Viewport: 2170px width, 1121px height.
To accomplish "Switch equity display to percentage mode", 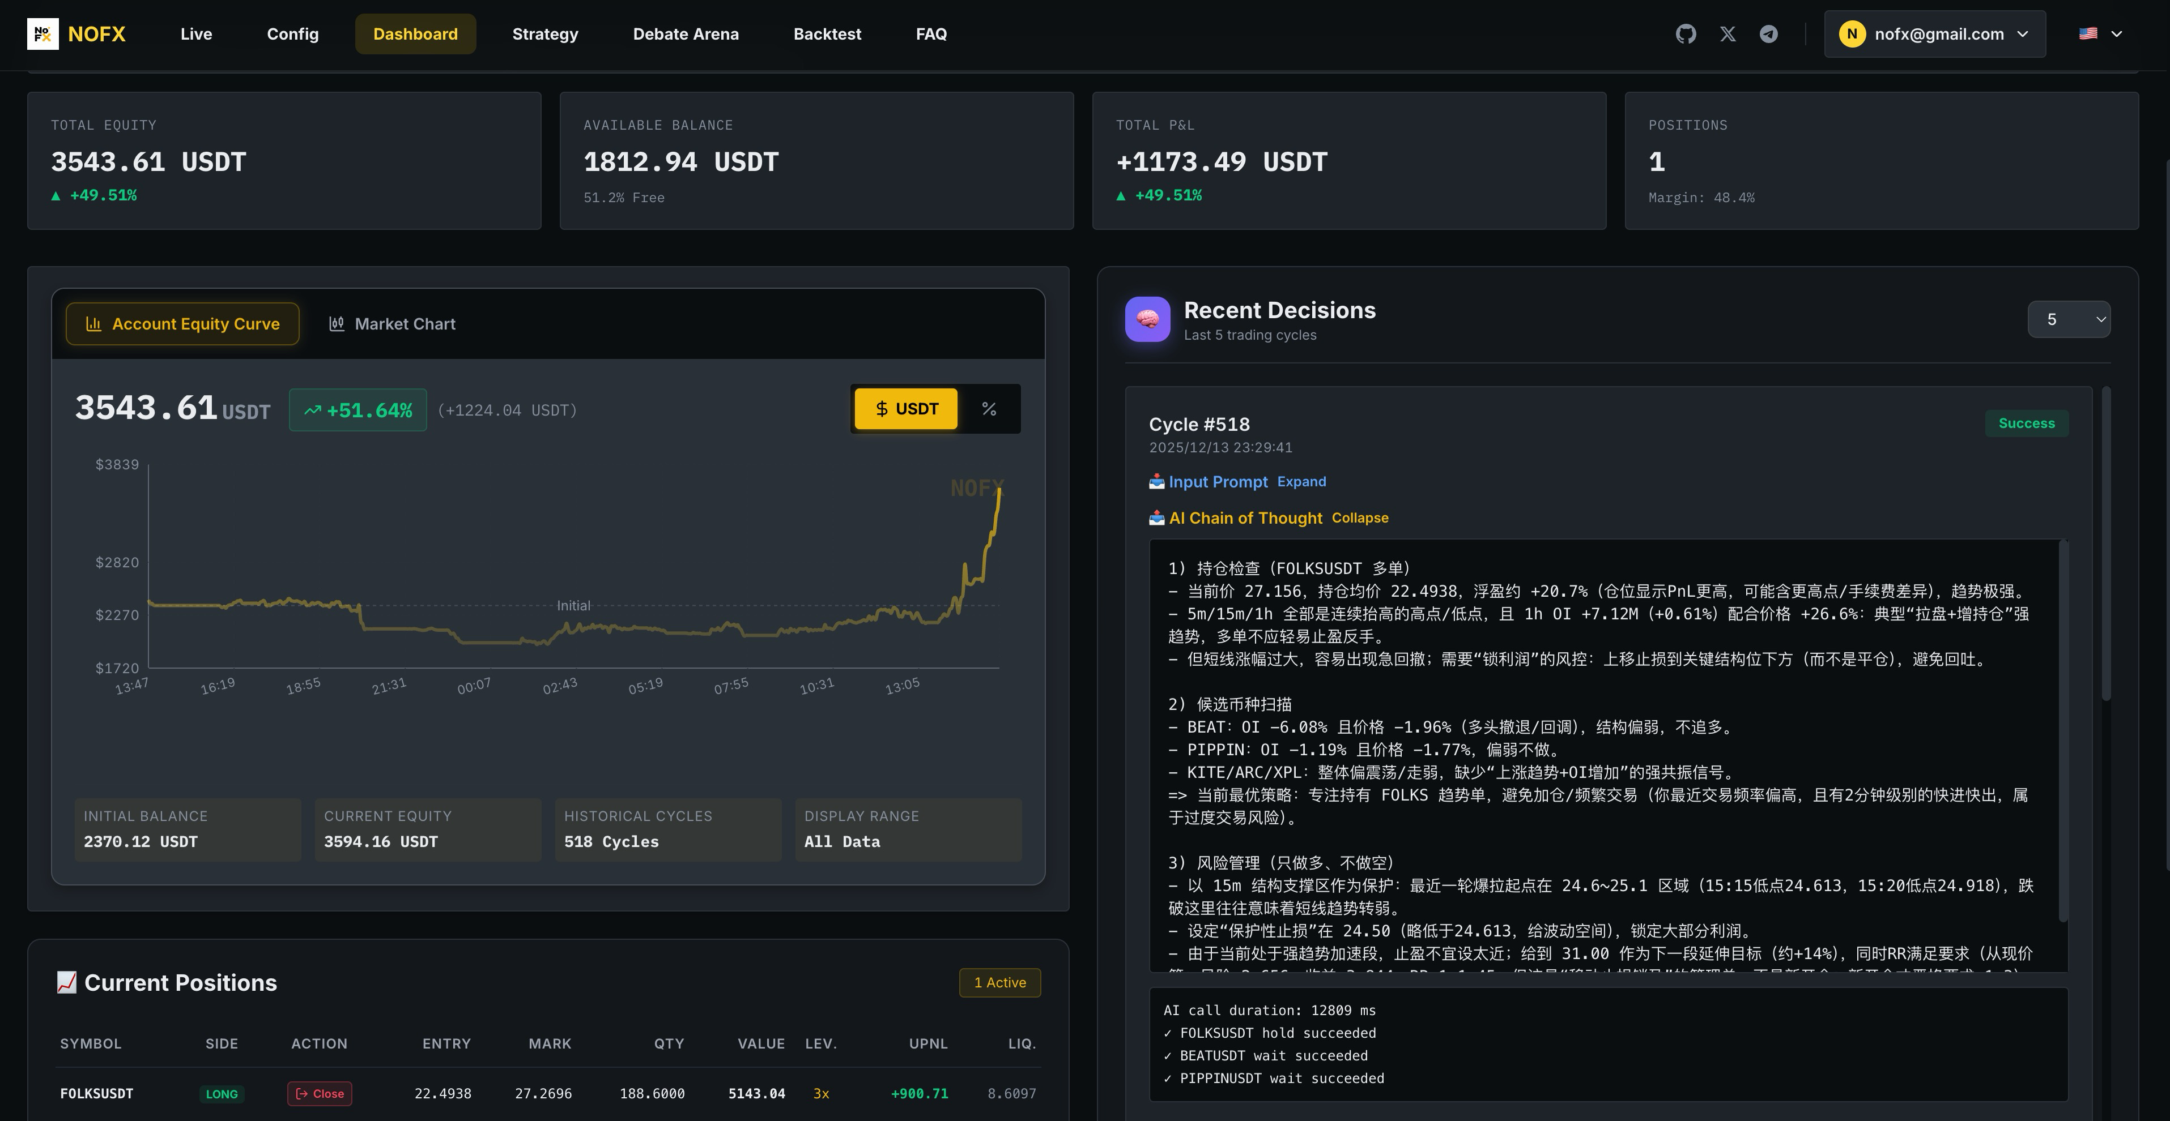I will tap(989, 409).
